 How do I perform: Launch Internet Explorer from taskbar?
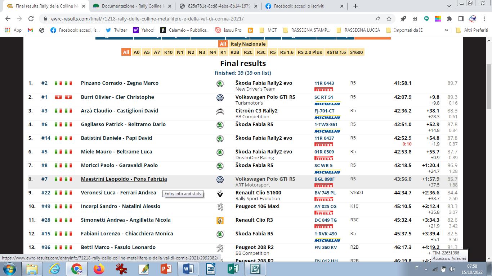pyautogui.click(x=54, y=269)
